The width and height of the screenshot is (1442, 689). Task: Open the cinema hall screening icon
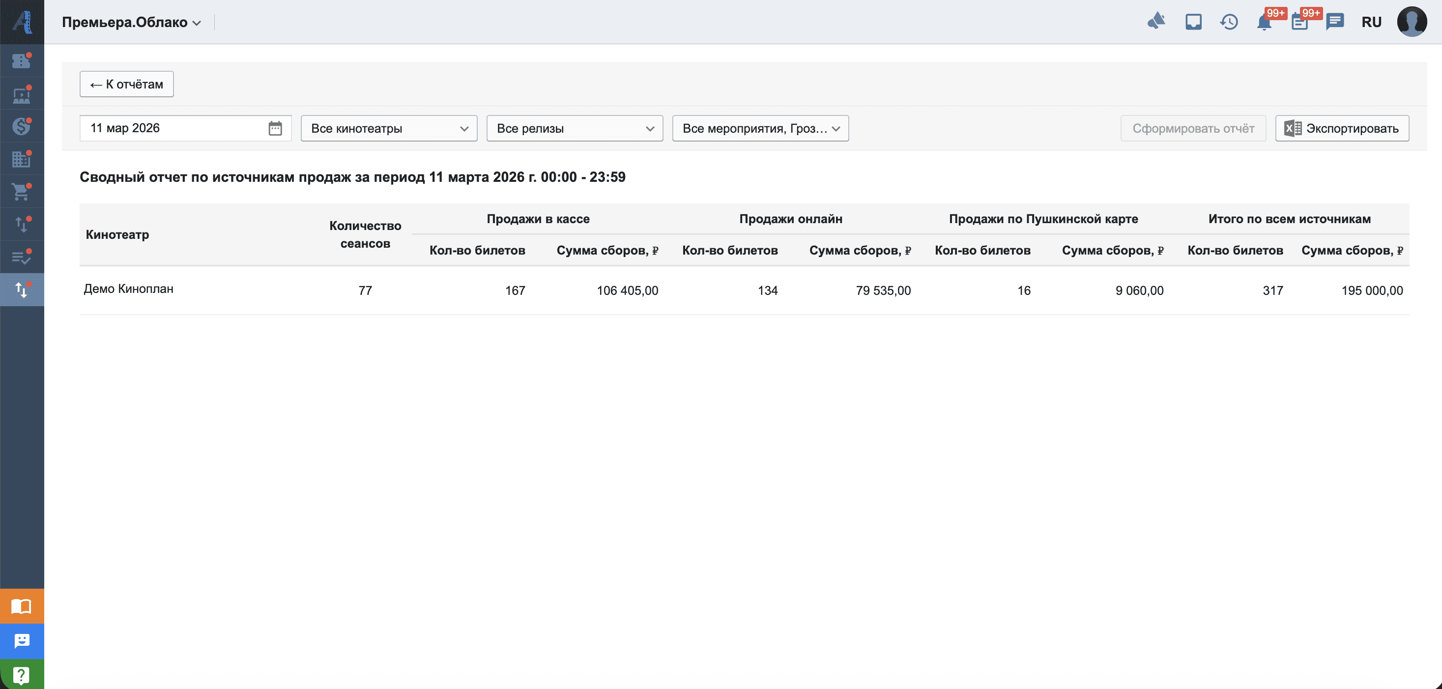tap(21, 94)
